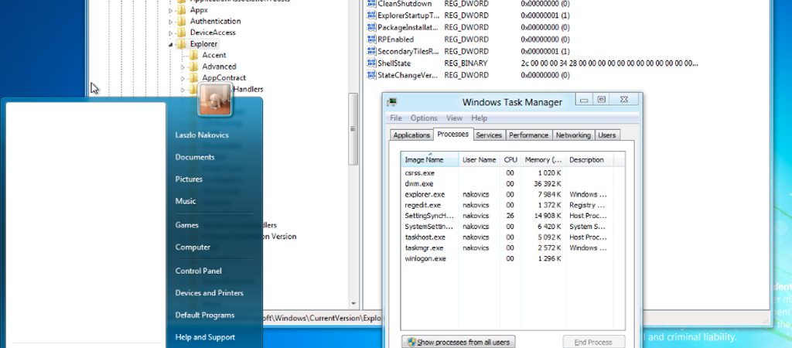Open the Options menu in Task Manager
Screen dimensions: 792x348
coord(424,118)
